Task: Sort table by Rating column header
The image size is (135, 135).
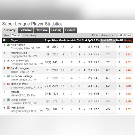Action: click(x=128, y=40)
